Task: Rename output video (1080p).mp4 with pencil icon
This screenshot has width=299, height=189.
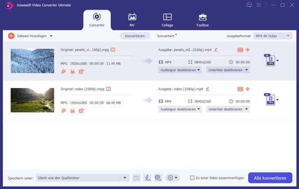Action: point(207,89)
